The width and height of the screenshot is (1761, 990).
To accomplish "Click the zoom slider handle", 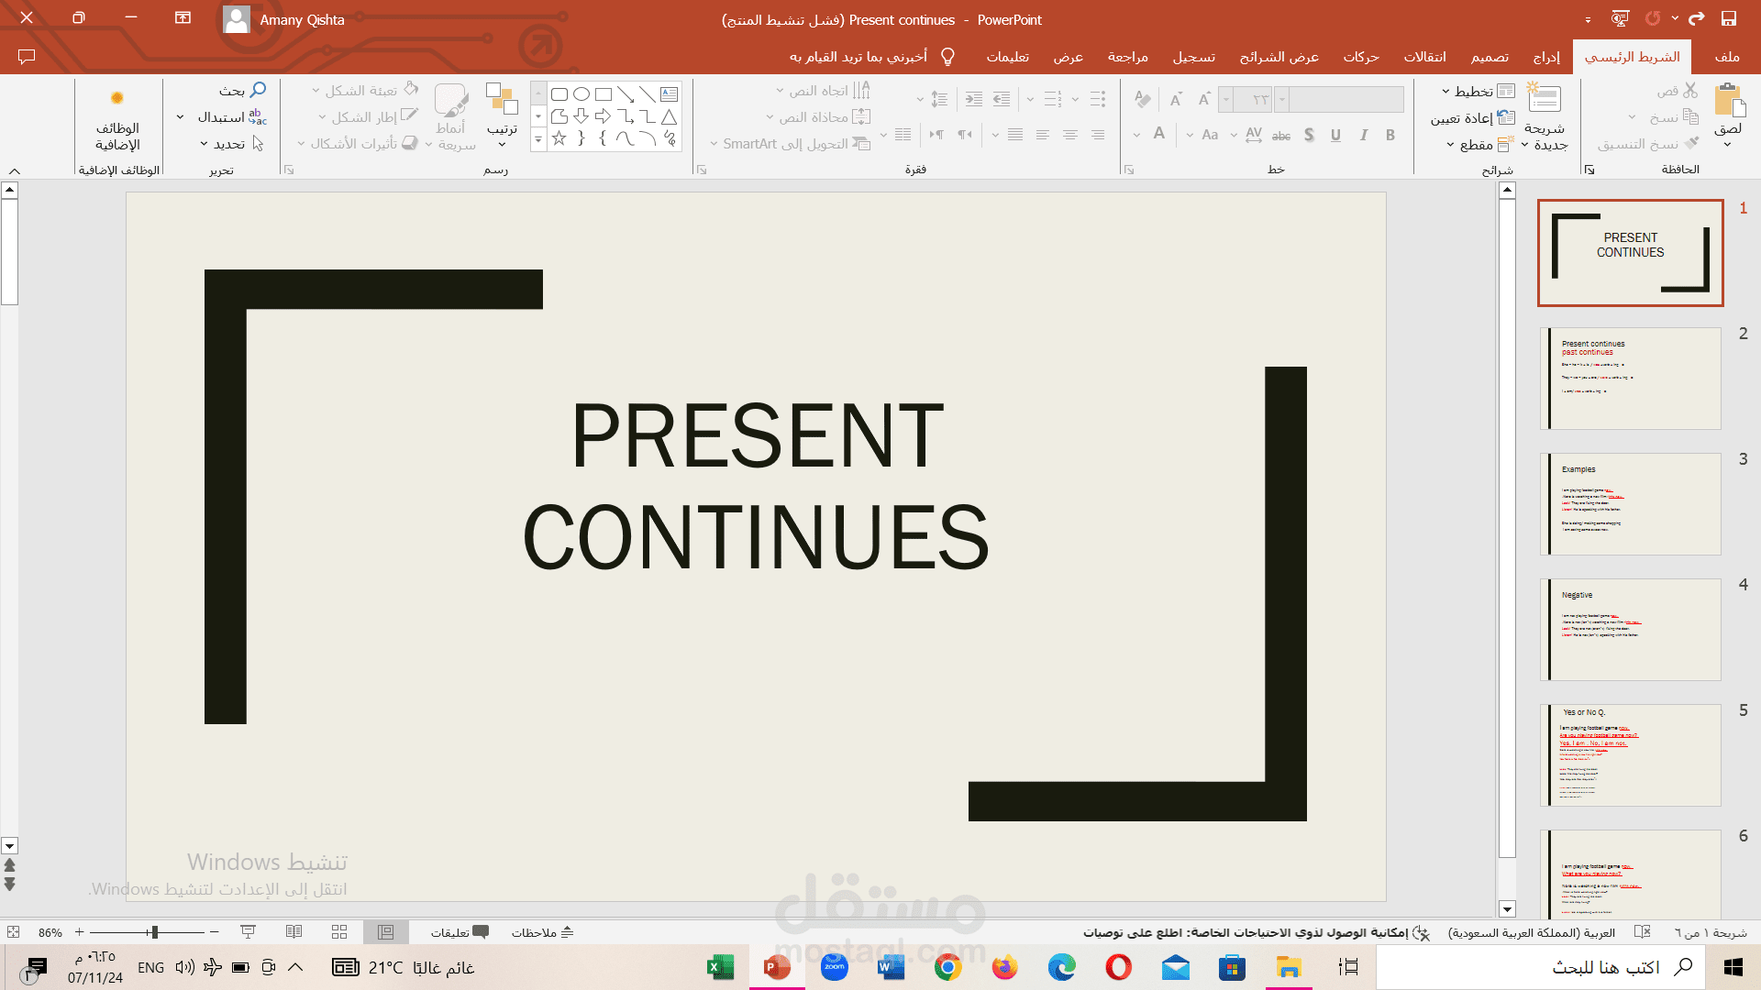I will click(154, 932).
